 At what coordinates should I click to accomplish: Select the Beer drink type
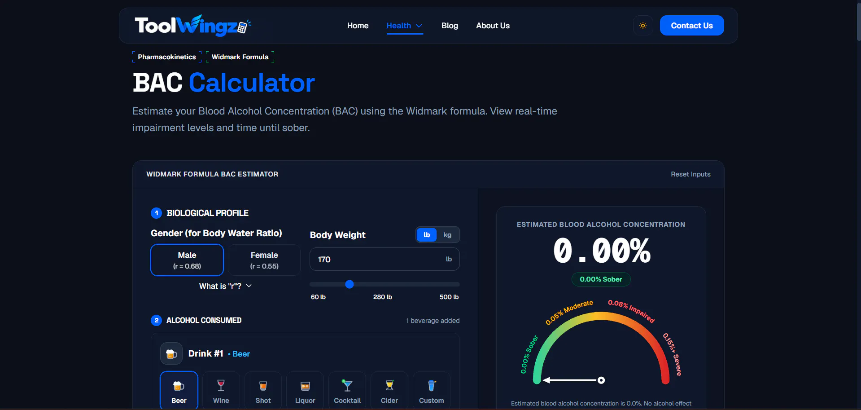click(x=179, y=390)
